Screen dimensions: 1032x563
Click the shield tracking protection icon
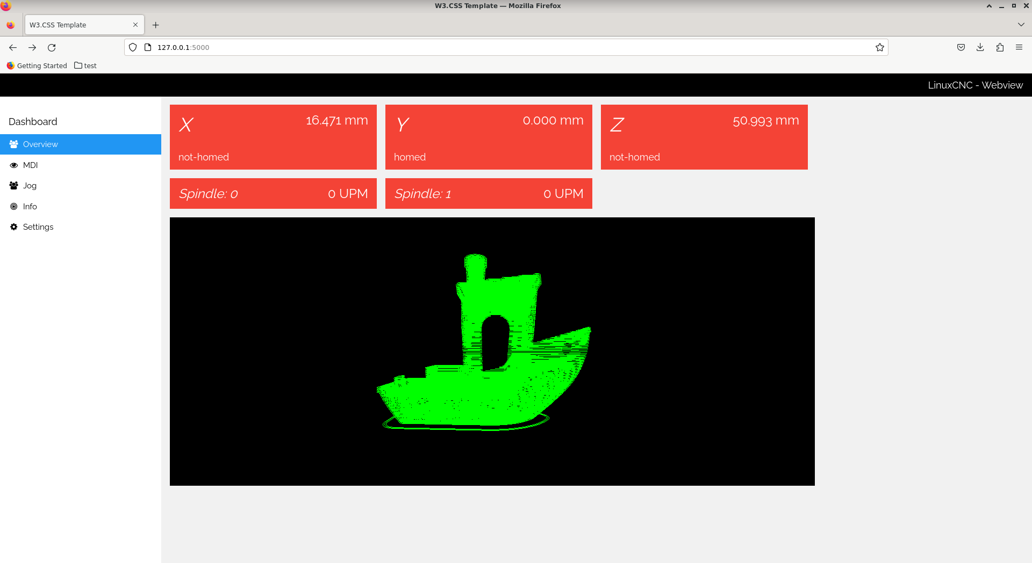[133, 47]
